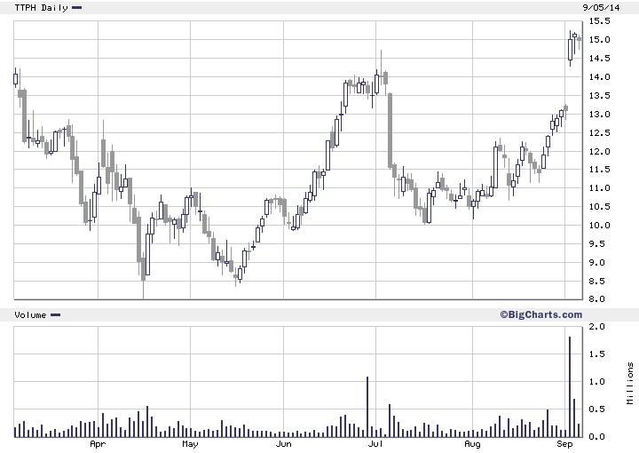Viewport: 639px width, 453px height.
Task: Click the 0.5 volume axis label
Action: click(x=597, y=409)
